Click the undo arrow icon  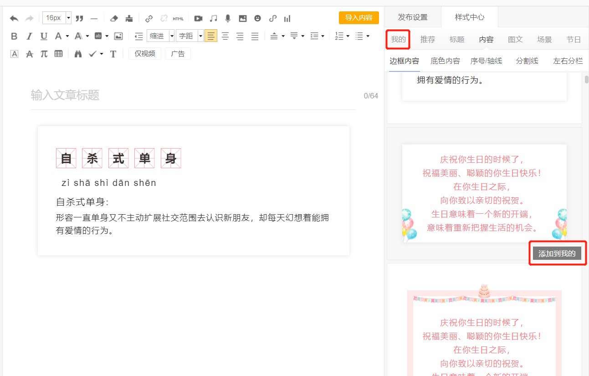14,18
